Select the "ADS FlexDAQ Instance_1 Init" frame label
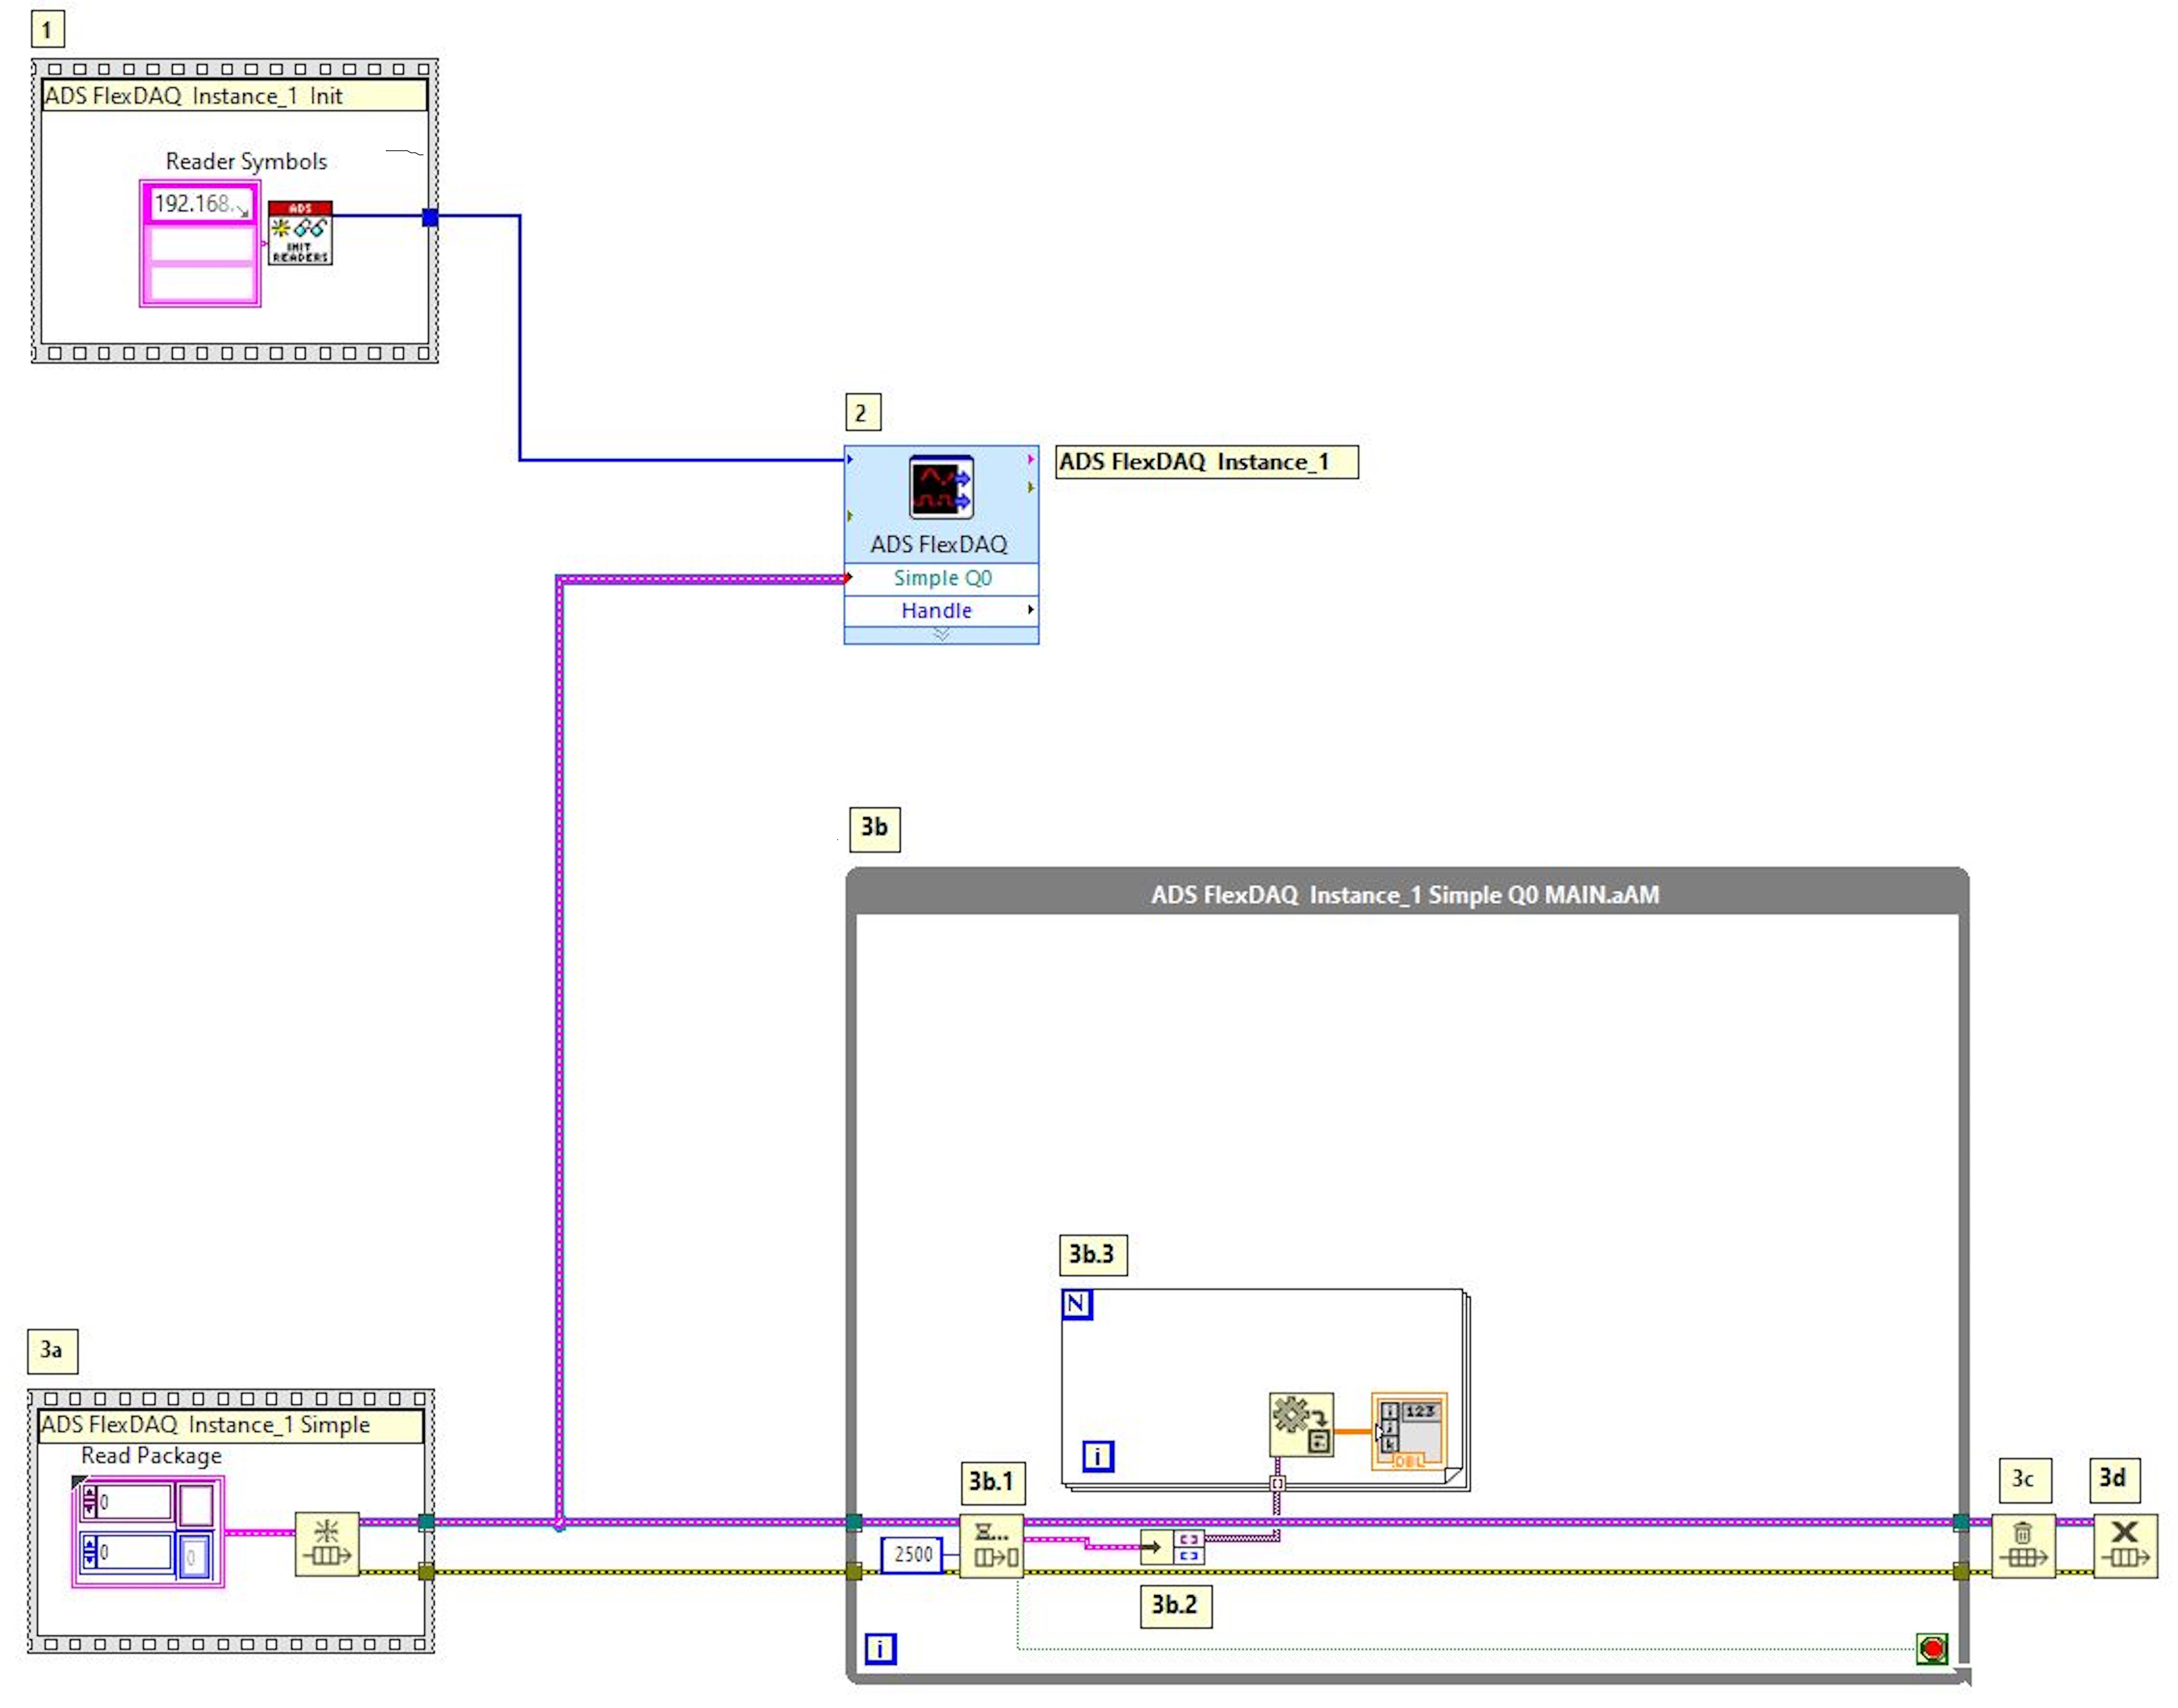Viewport: 2178px width, 1708px height. [234, 96]
